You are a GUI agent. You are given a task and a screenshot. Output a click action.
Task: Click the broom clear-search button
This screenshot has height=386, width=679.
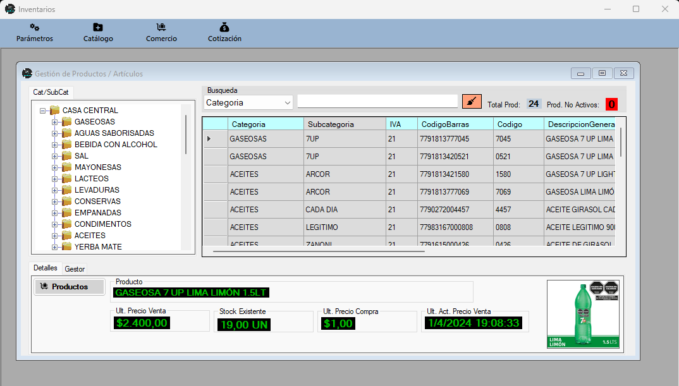coord(472,102)
